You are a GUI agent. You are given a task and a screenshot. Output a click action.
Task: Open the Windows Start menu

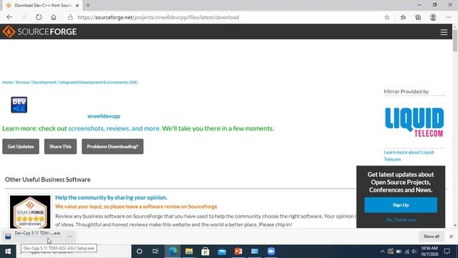click(8, 252)
